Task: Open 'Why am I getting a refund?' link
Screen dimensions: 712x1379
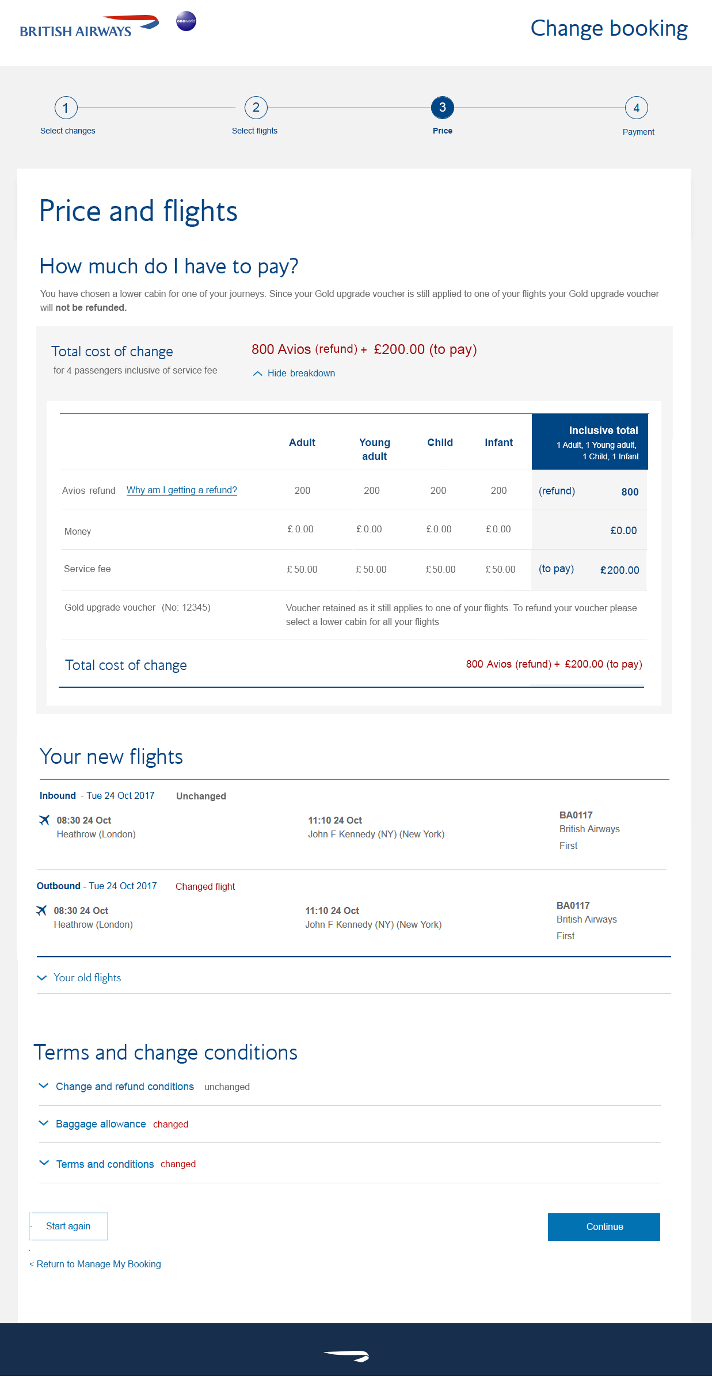Action: click(182, 490)
